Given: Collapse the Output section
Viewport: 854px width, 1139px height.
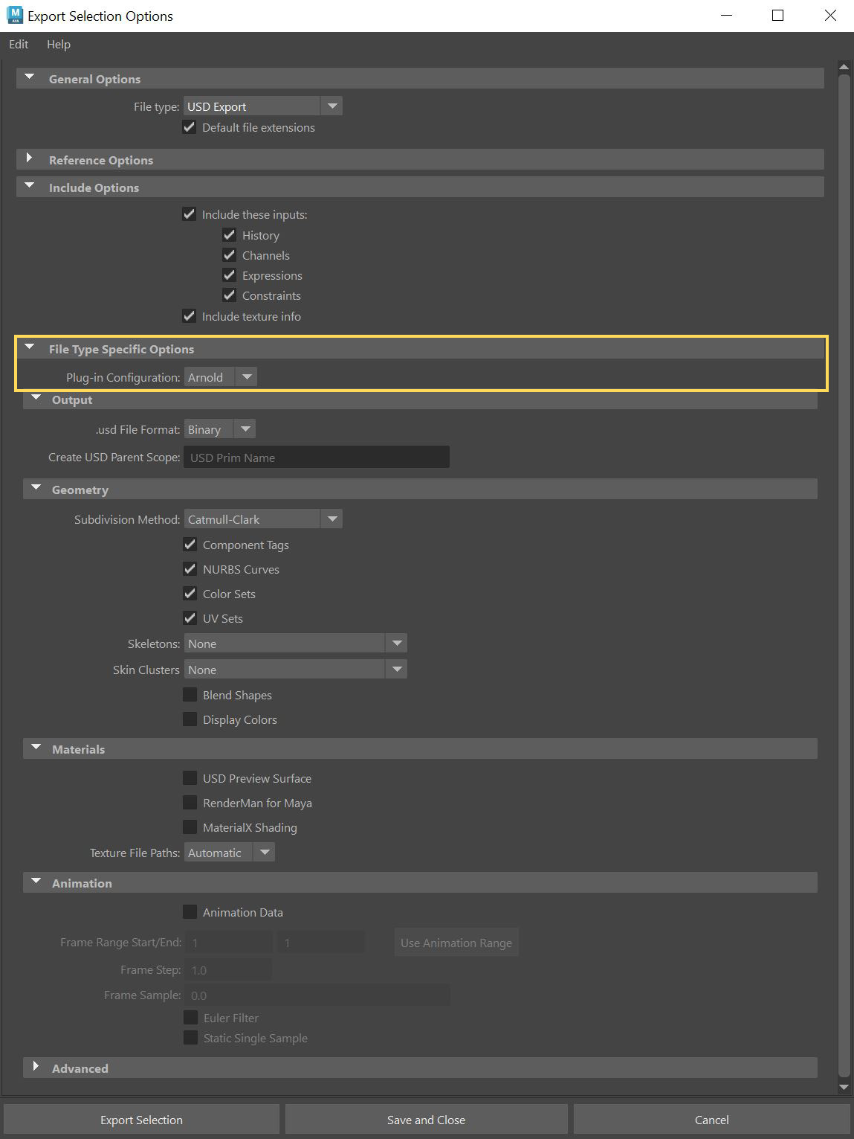Looking at the screenshot, I should tap(36, 399).
